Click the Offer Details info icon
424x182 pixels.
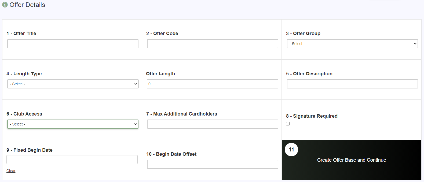click(x=5, y=5)
